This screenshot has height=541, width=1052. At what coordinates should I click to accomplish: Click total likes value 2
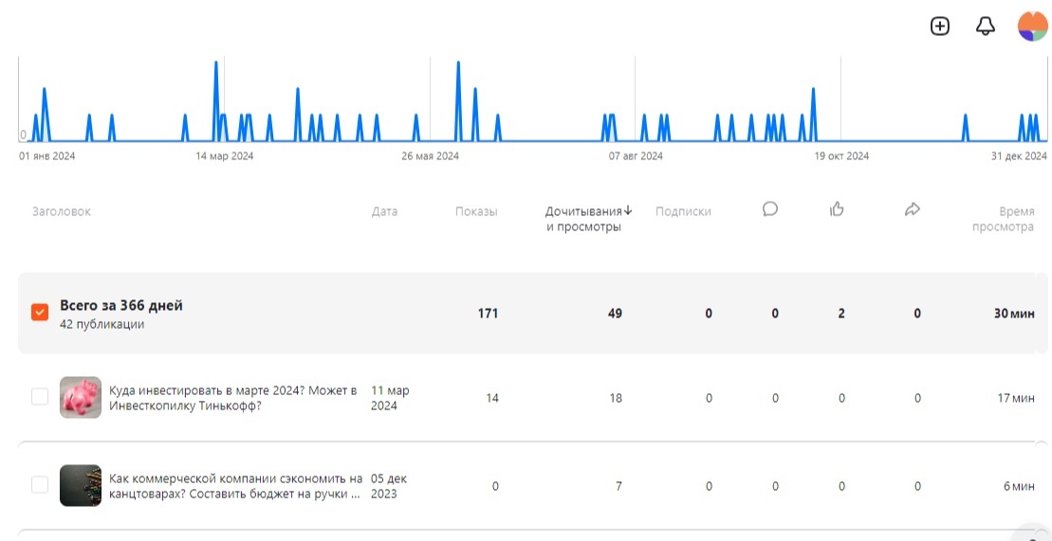pyautogui.click(x=841, y=313)
